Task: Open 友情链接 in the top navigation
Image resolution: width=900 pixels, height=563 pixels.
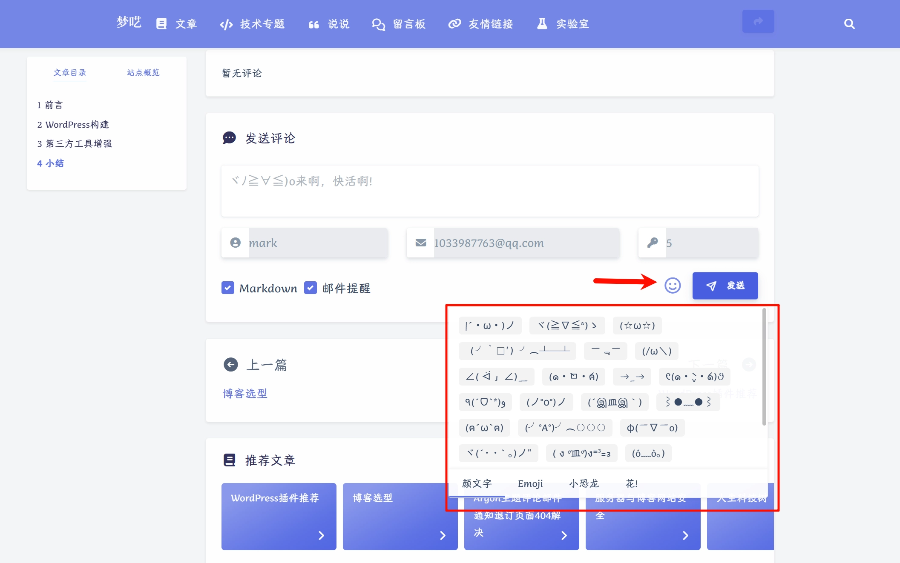Action: (481, 24)
